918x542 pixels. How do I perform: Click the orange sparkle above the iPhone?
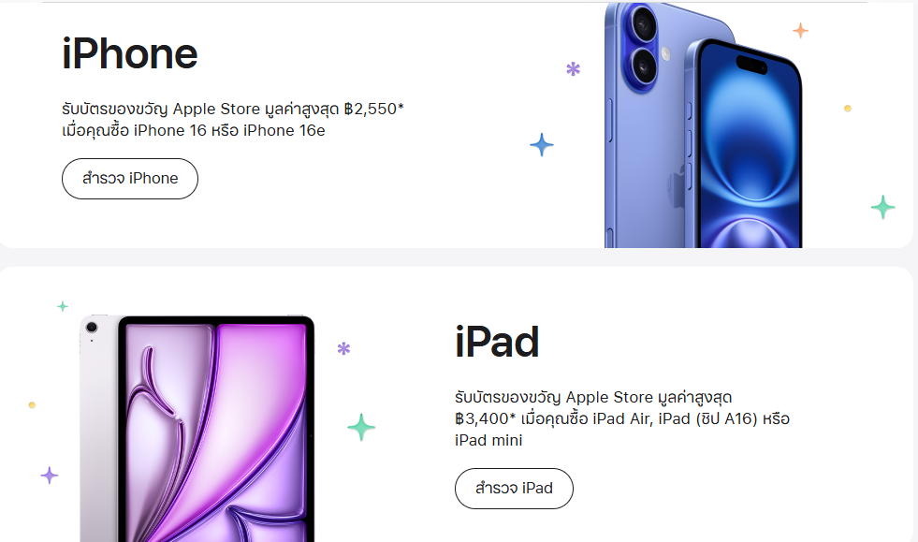pyautogui.click(x=800, y=31)
